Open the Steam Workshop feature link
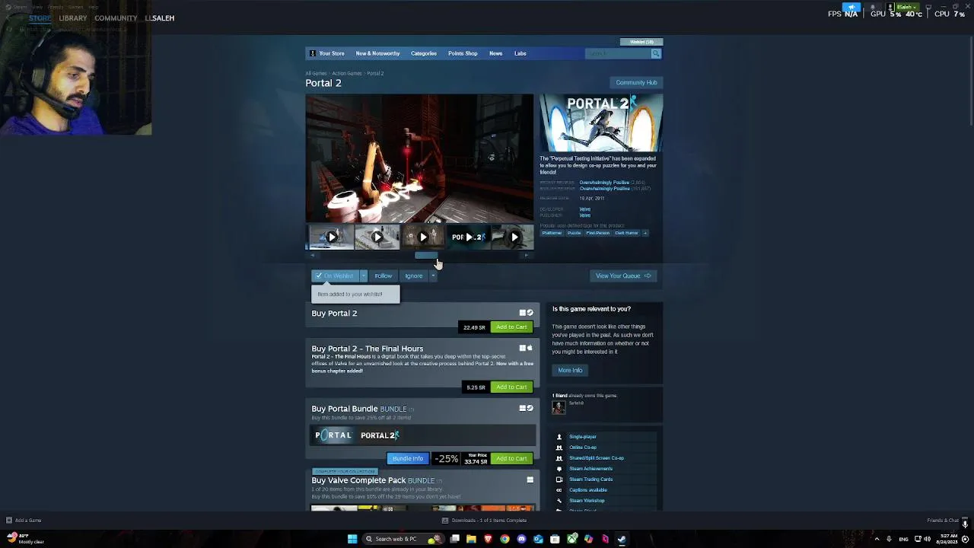 (587, 501)
